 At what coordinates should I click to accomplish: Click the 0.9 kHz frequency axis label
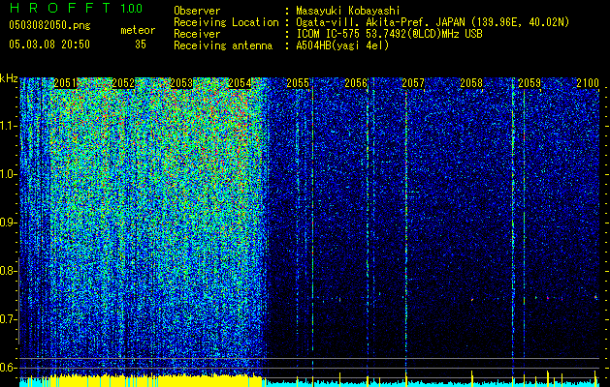9,223
